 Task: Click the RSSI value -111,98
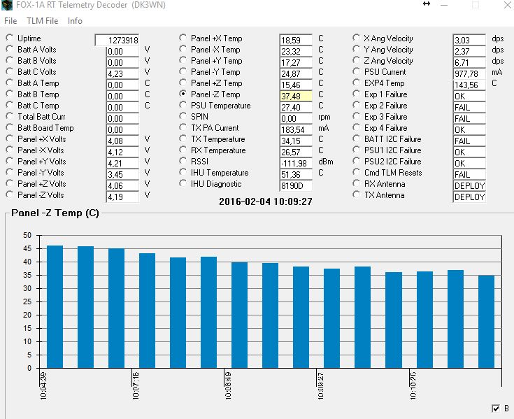[x=296, y=163]
